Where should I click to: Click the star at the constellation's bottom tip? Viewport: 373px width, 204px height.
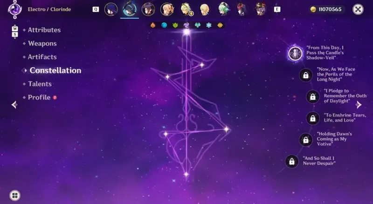click(186, 175)
